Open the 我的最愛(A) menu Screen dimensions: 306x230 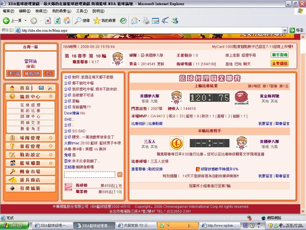pyautogui.click(x=62, y=11)
